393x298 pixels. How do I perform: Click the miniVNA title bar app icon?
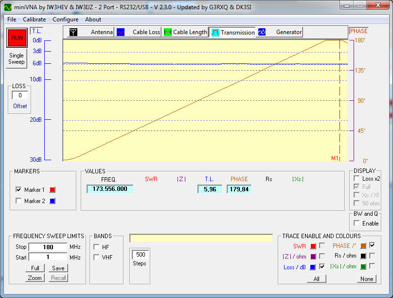point(8,7)
